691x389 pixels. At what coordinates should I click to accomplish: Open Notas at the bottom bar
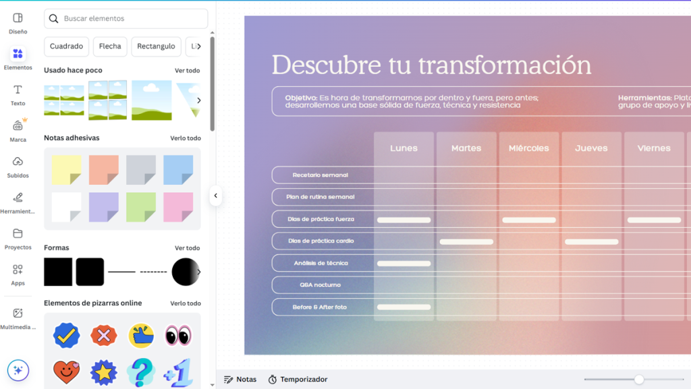coord(240,380)
